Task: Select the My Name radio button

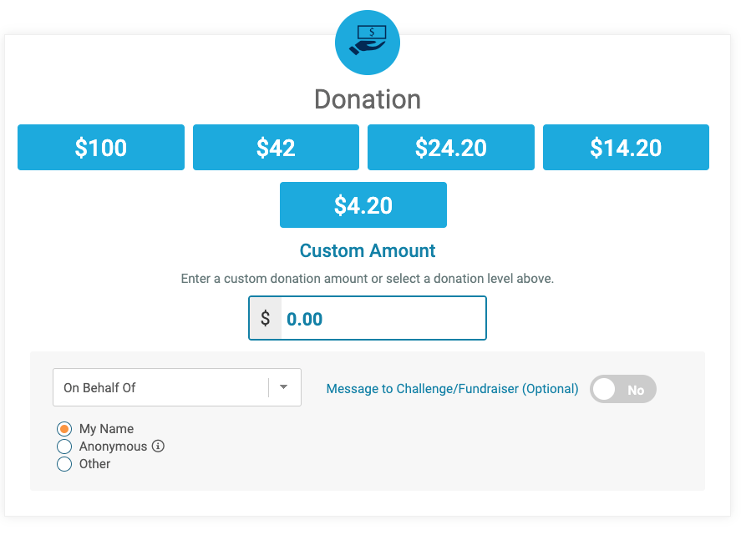Action: coord(64,429)
